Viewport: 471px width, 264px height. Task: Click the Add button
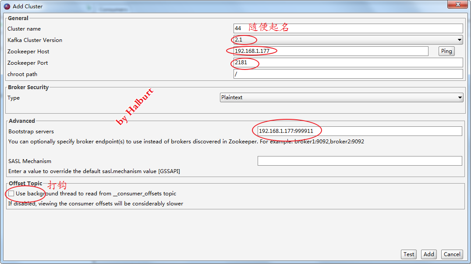[429, 254]
